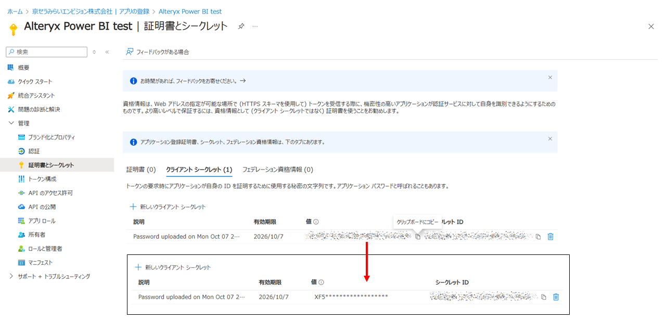Open アプリ ロール in the sidebar

(x=42, y=221)
